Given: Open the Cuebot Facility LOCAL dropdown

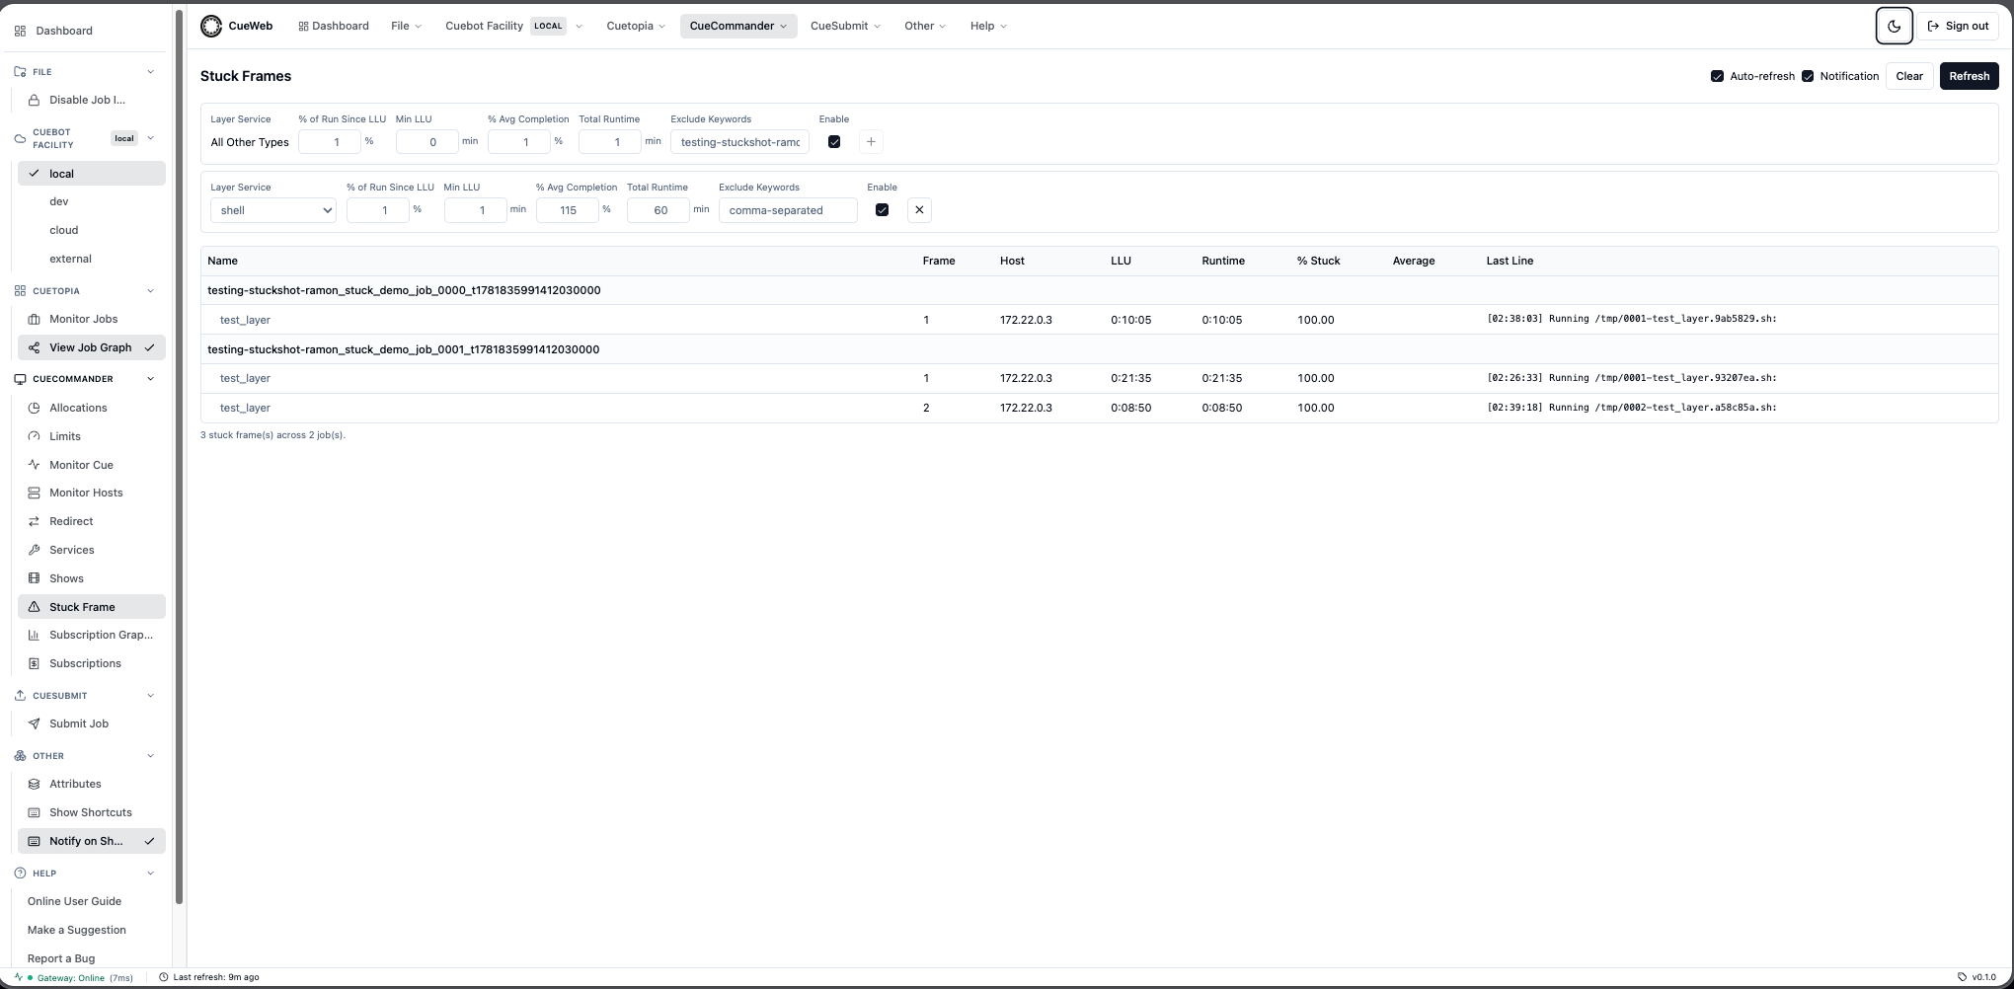Looking at the screenshot, I should tap(513, 27).
